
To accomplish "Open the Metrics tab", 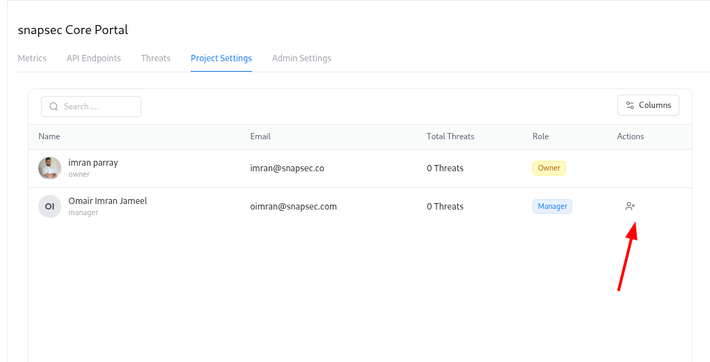I will 32,58.
